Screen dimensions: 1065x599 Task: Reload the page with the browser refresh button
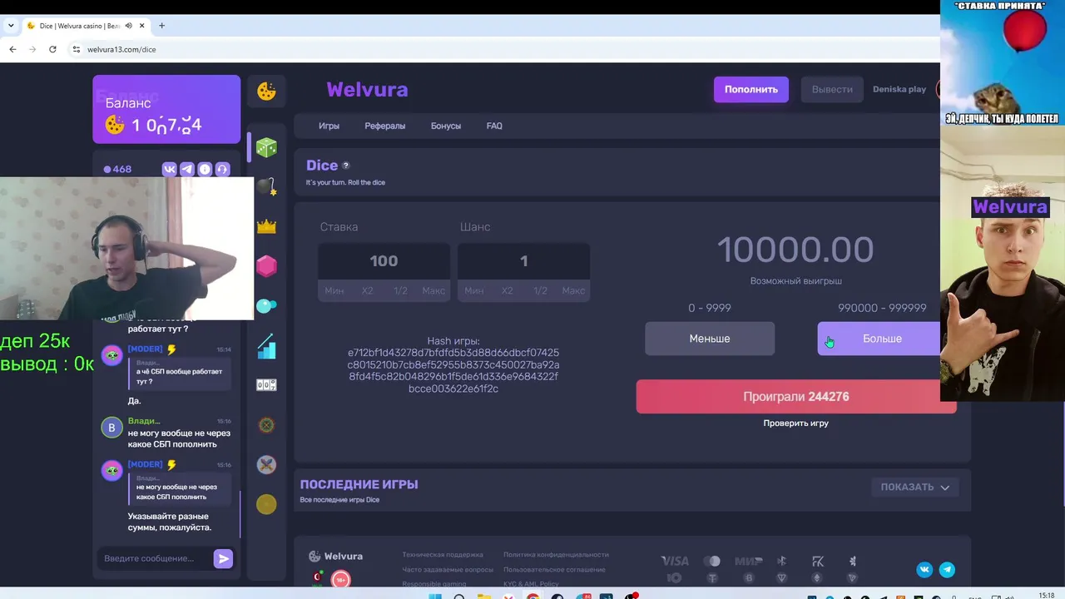coord(52,49)
